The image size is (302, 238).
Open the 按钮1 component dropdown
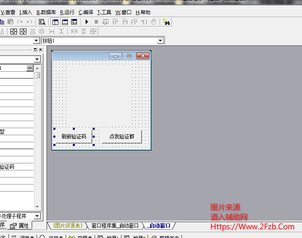pyautogui.click(x=161, y=41)
